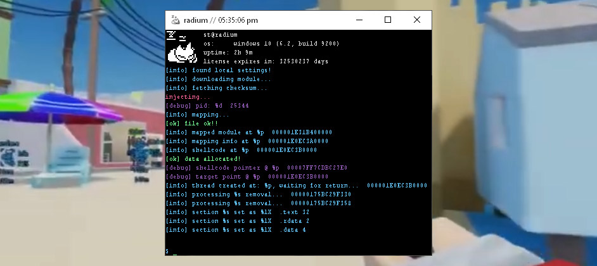Click the 'os: windows 10 (6.2, build 9200)' line
This screenshot has height=266, width=597.
click(271, 44)
